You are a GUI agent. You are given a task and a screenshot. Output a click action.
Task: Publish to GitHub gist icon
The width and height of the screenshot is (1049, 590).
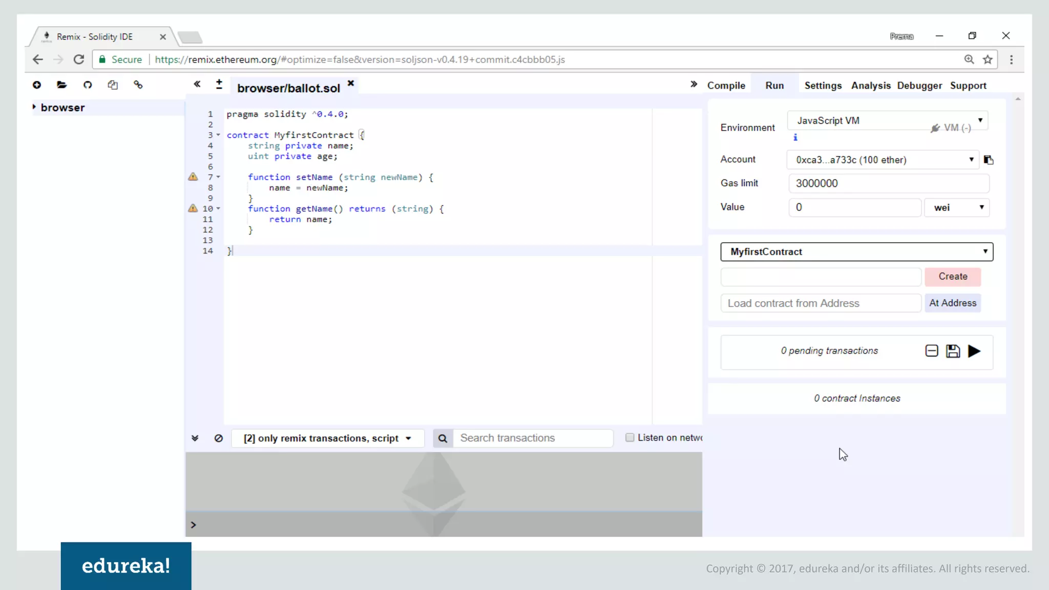click(x=88, y=85)
